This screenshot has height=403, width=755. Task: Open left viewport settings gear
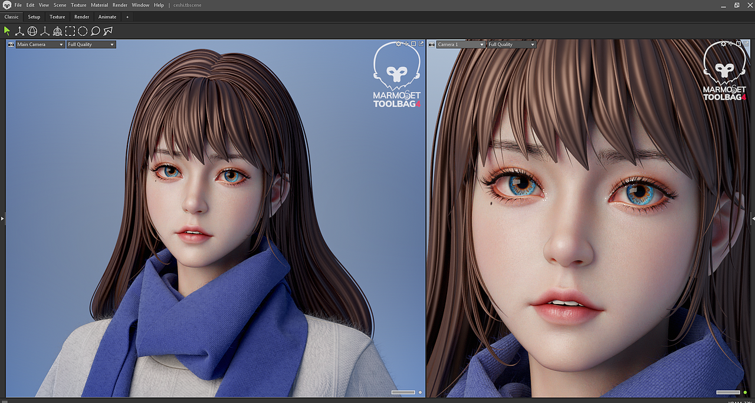[x=398, y=44]
